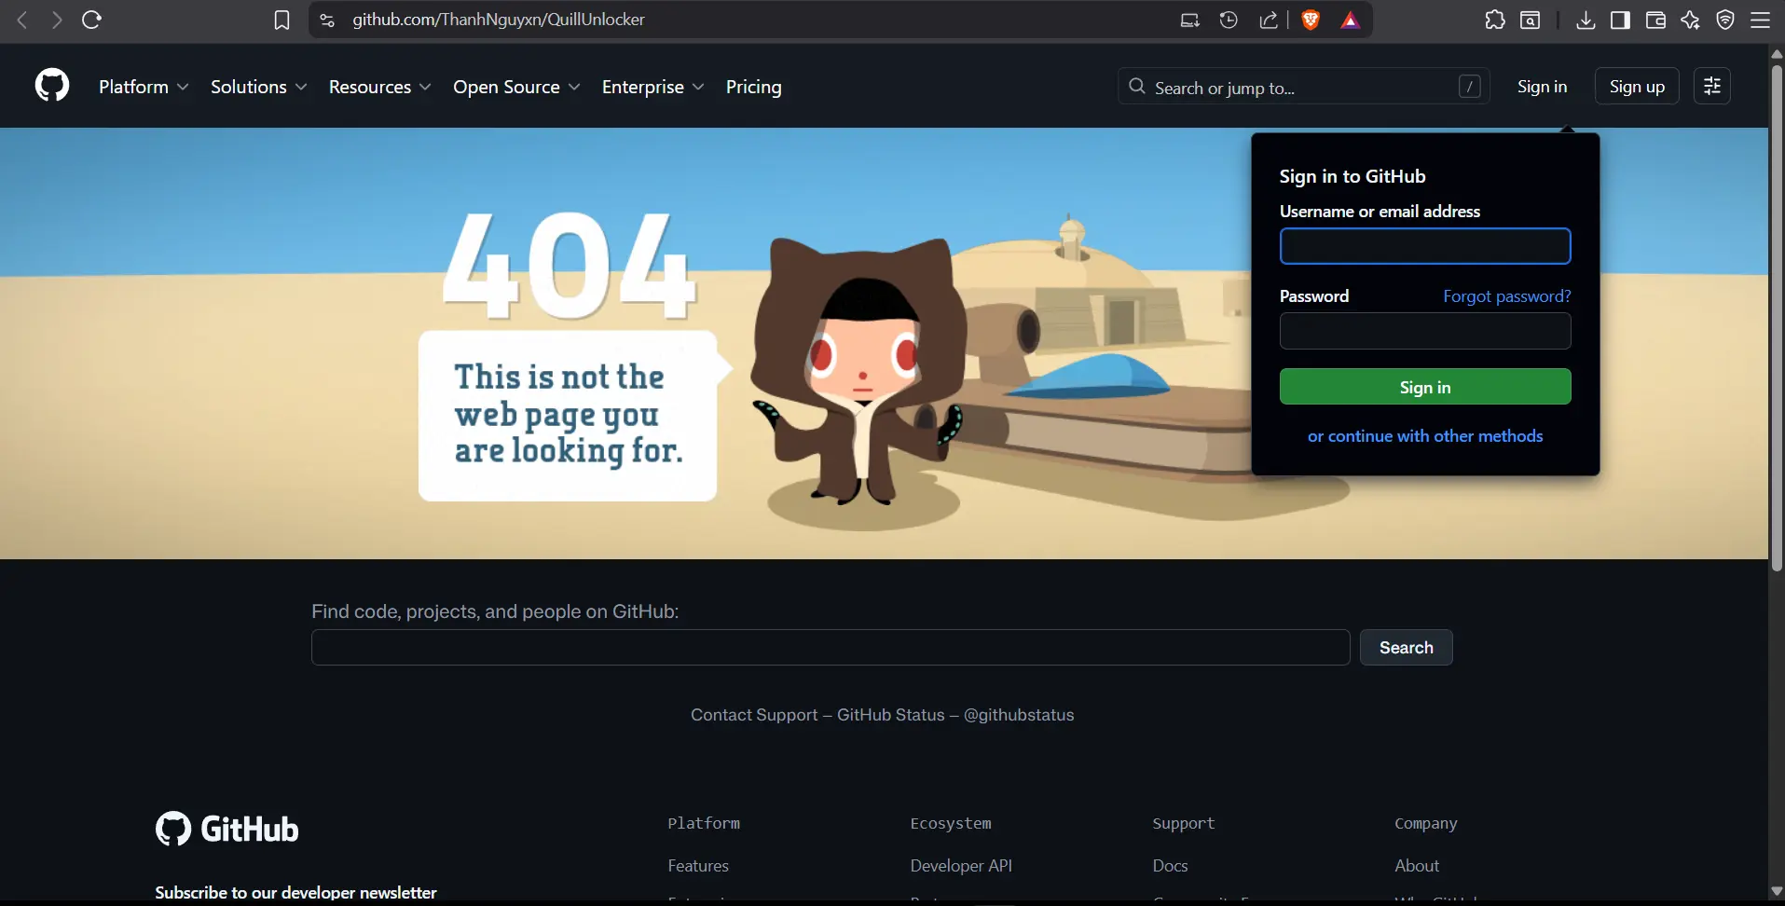This screenshot has height=906, width=1785.
Task: Open the Docs footer link
Action: tap(1170, 866)
